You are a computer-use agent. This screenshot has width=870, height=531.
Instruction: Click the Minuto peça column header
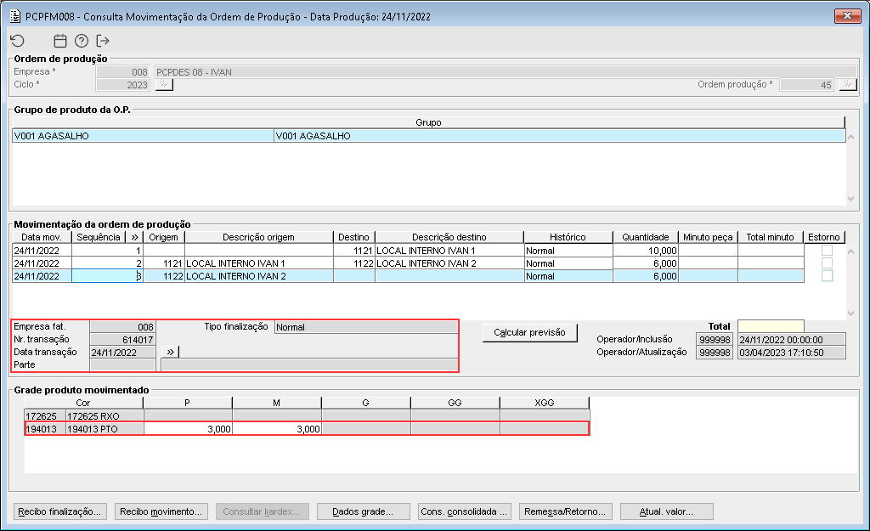(x=708, y=237)
